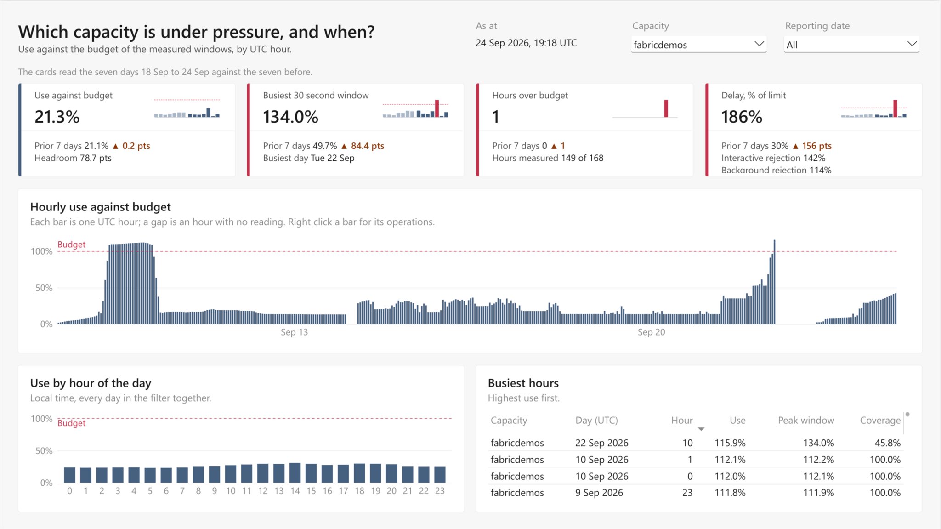The height and width of the screenshot is (529, 941).
Task: Sort by the Peak window column header
Action: 806,420
